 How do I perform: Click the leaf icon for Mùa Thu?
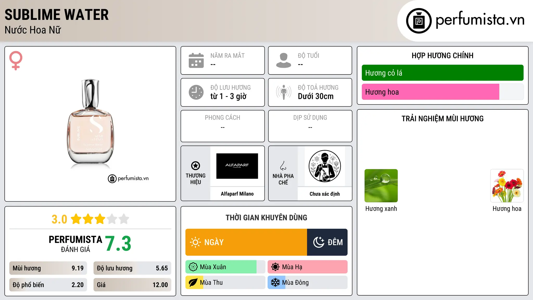pos(193,283)
